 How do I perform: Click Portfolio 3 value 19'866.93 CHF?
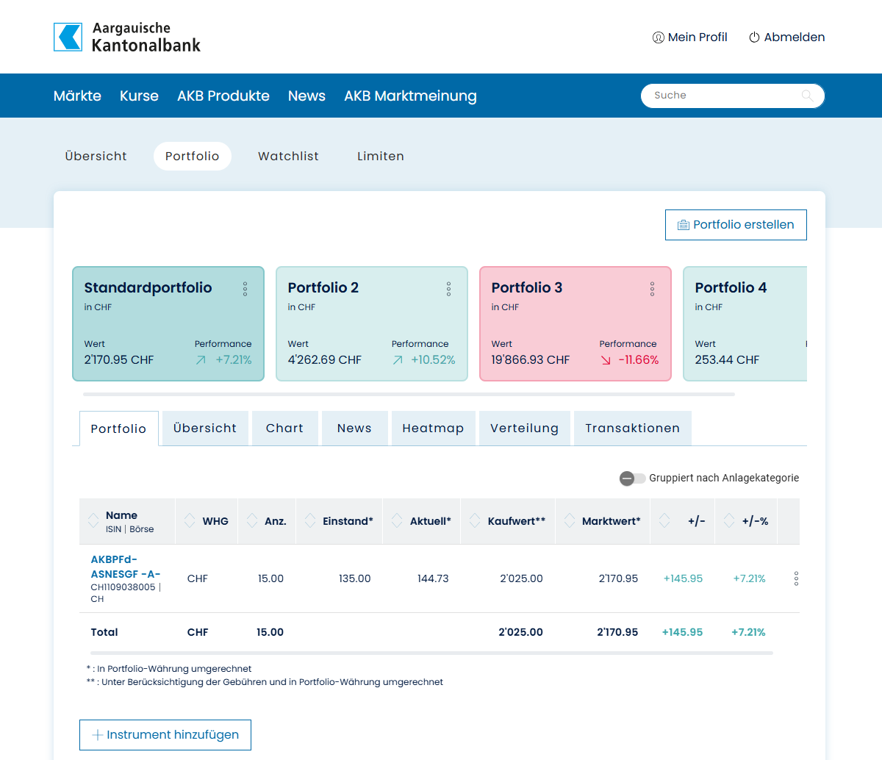(531, 360)
